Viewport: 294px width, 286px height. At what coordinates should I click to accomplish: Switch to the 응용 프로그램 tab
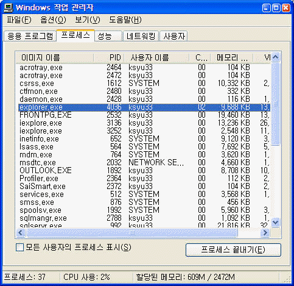click(x=30, y=36)
